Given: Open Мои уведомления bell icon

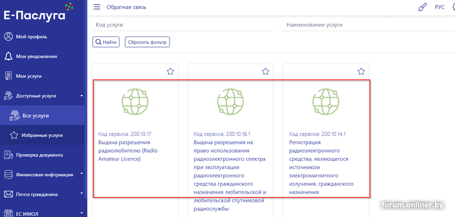Looking at the screenshot, I should click(x=9, y=56).
